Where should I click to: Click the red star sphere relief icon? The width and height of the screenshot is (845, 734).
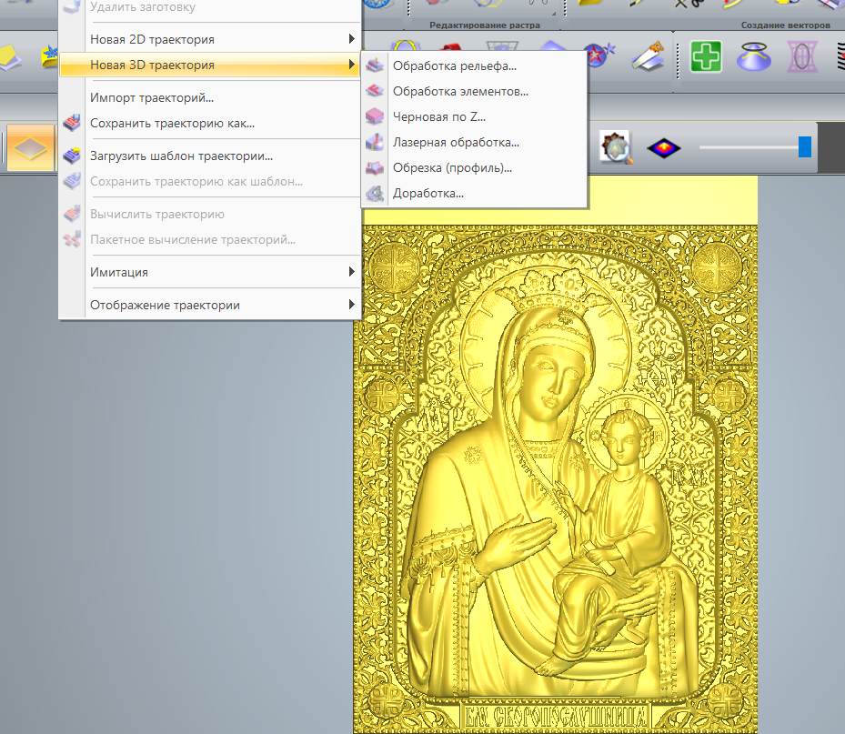pos(599,56)
